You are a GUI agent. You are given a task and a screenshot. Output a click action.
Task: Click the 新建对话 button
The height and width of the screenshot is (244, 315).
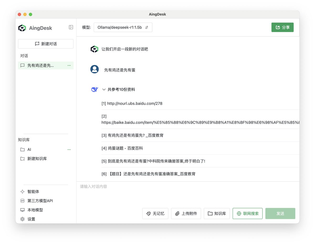(x=46, y=44)
